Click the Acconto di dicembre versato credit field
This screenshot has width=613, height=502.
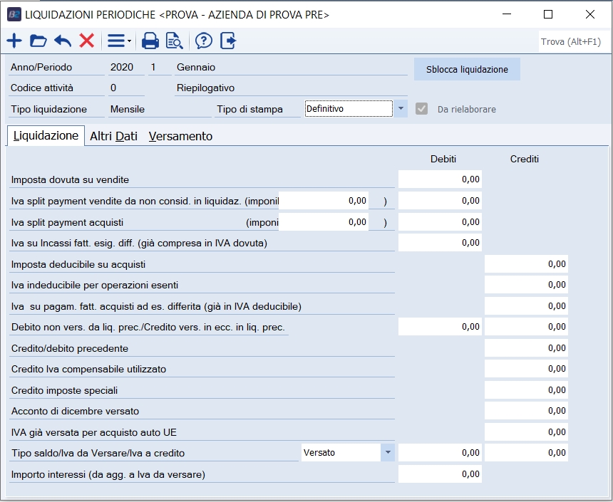coord(526,411)
